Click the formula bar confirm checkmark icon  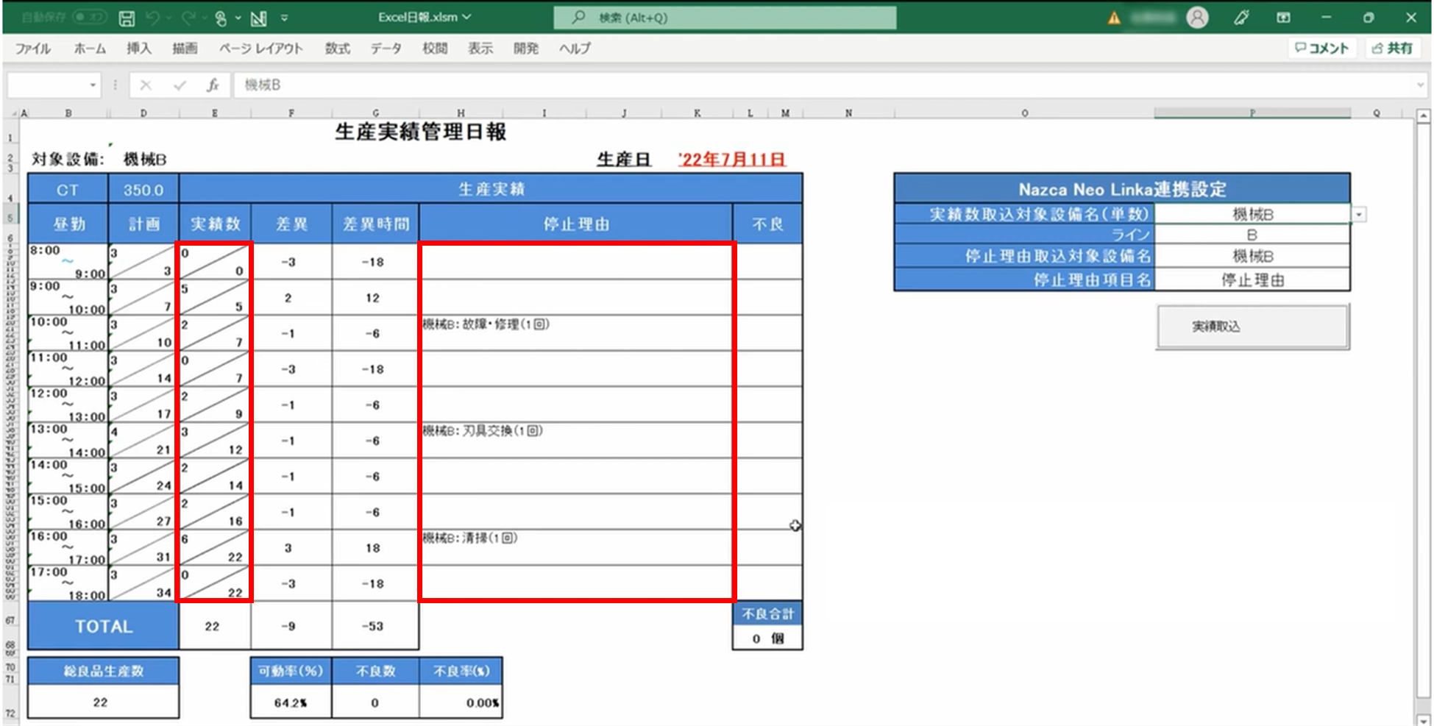[180, 85]
